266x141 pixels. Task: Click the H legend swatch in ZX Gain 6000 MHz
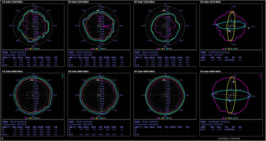click(x=92, y=118)
